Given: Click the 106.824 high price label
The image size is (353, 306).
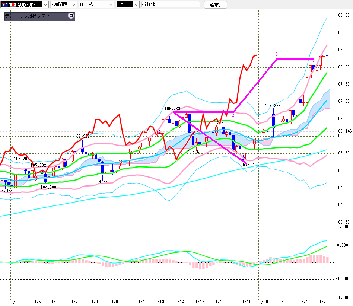Looking at the screenshot, I should tap(273, 106).
